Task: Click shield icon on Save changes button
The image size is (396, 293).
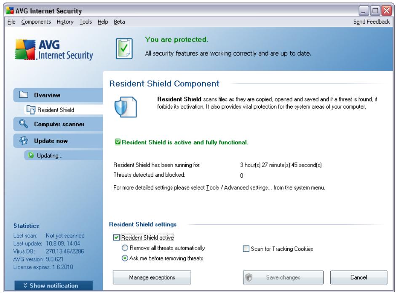Action: [249, 277]
